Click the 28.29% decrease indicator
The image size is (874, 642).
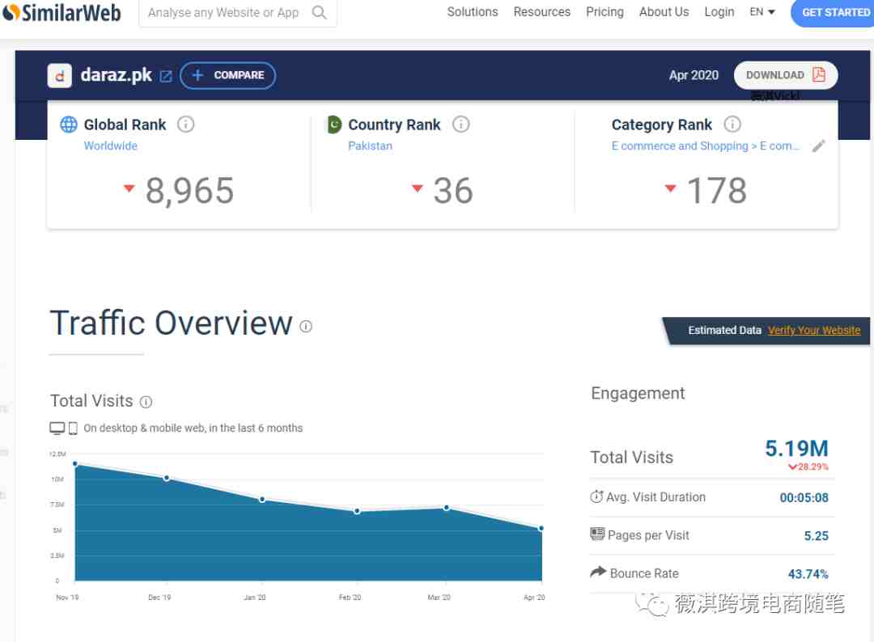[x=808, y=467]
